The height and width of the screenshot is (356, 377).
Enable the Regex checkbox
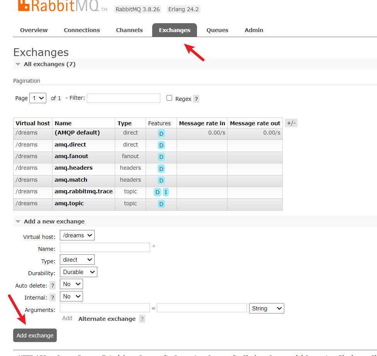(x=169, y=98)
